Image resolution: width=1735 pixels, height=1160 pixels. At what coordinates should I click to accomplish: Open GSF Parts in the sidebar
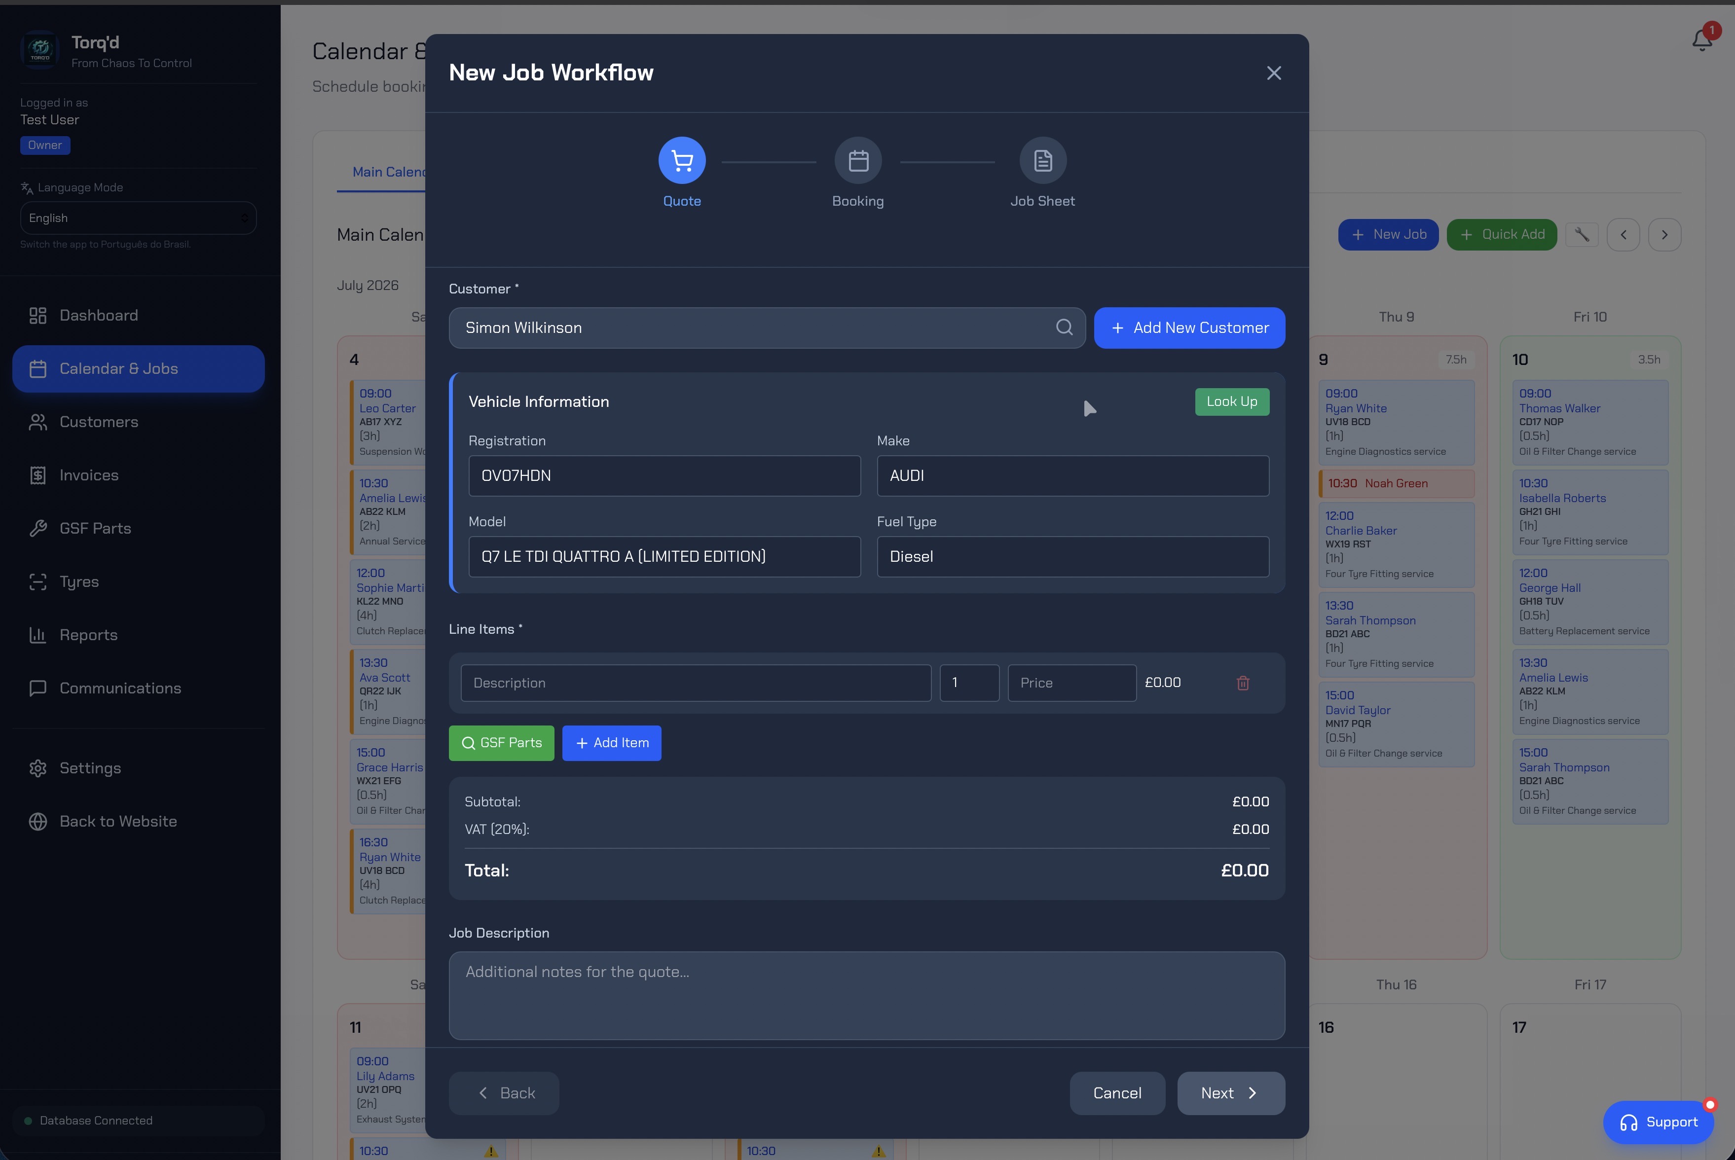138,529
